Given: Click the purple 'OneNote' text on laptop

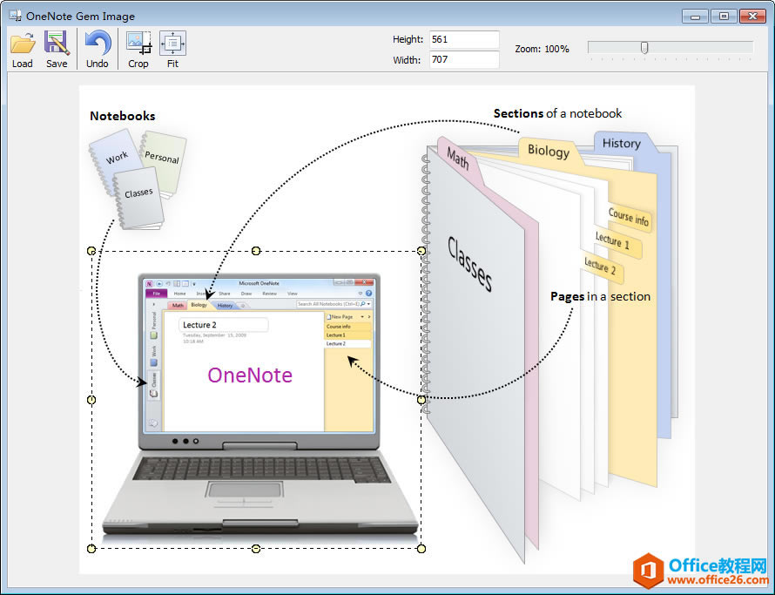Looking at the screenshot, I should click(250, 375).
